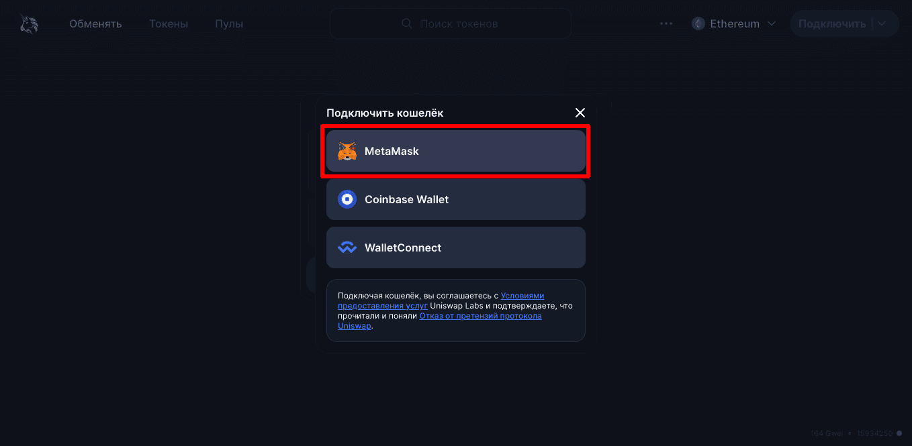Screen dimensions: 912x446
Task: Switch to the Пулы tab
Action: 229,24
